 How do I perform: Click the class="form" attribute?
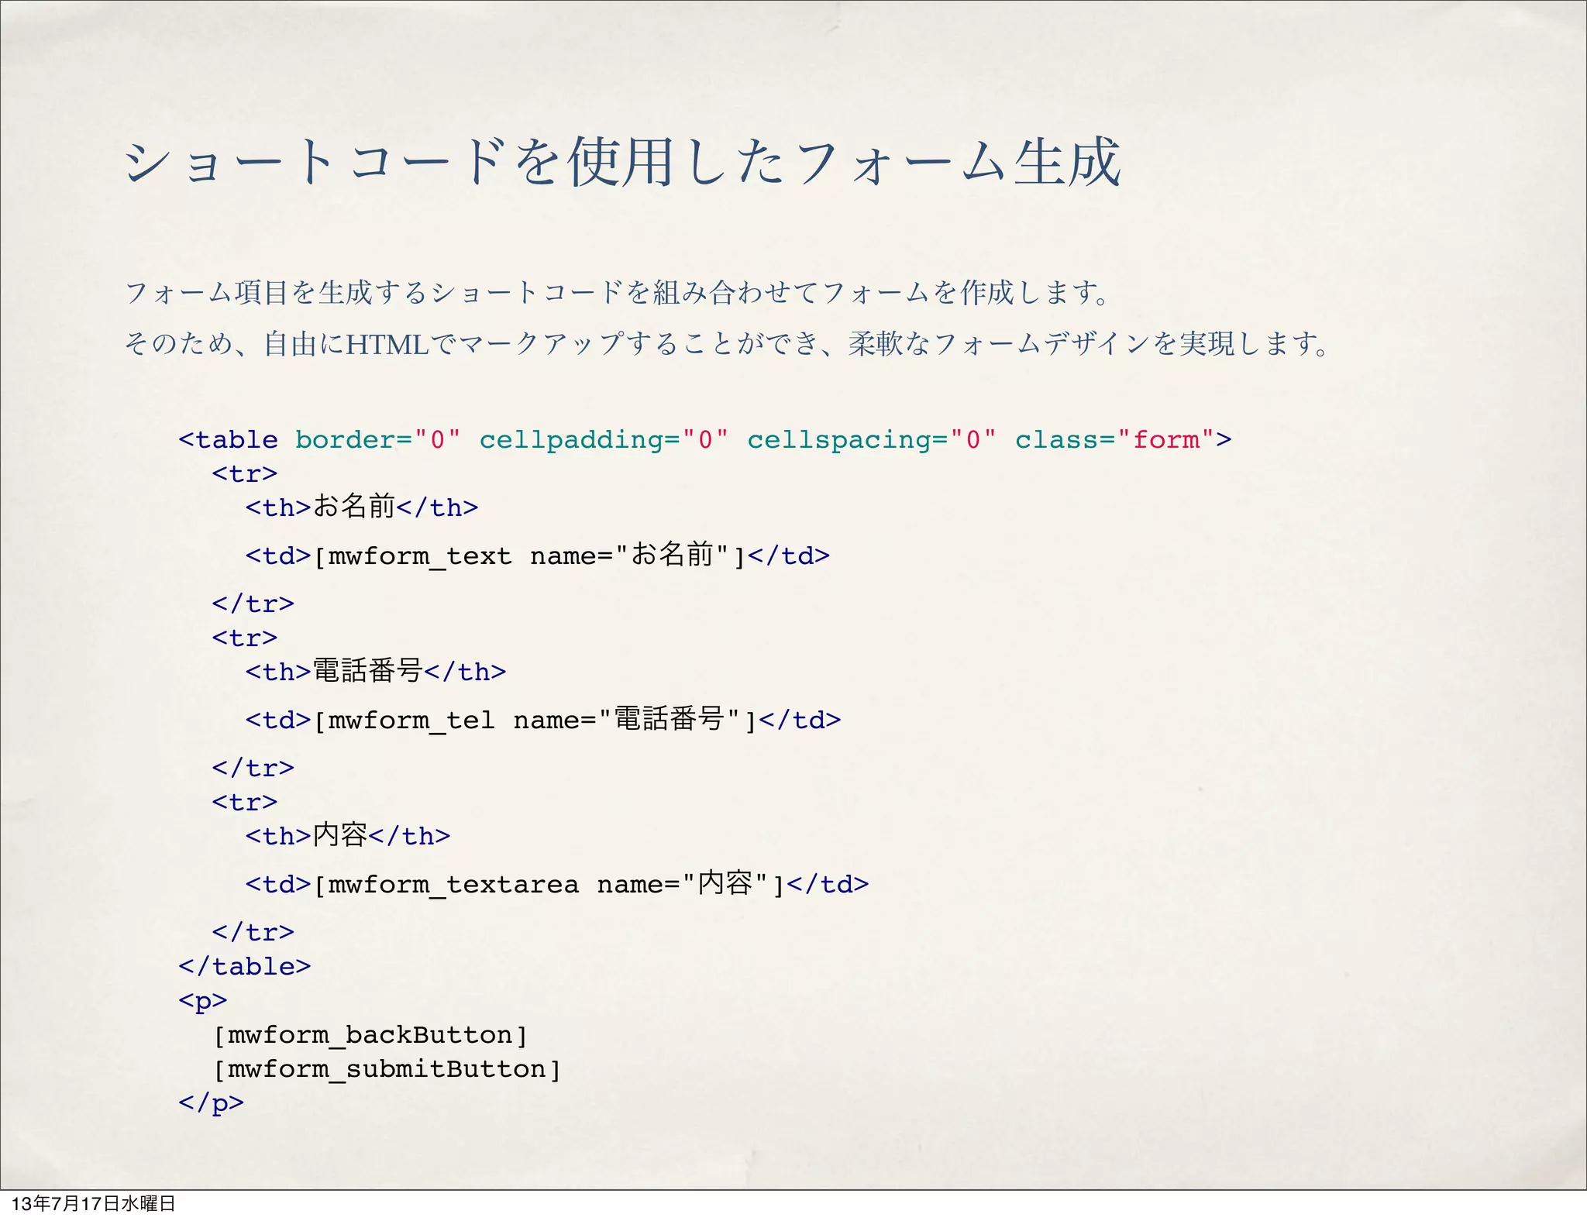[1114, 439]
